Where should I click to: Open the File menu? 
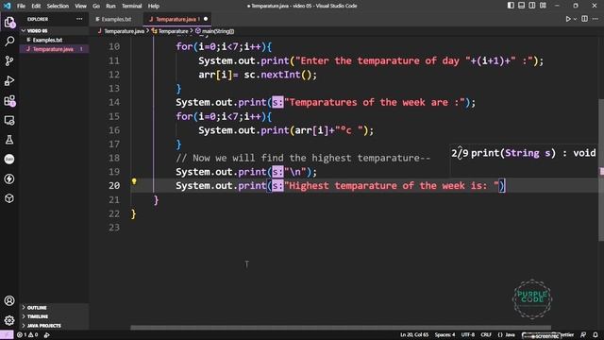tap(21, 6)
